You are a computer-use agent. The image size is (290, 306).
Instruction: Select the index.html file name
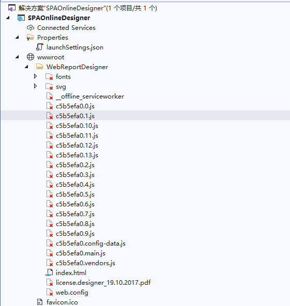(71, 272)
